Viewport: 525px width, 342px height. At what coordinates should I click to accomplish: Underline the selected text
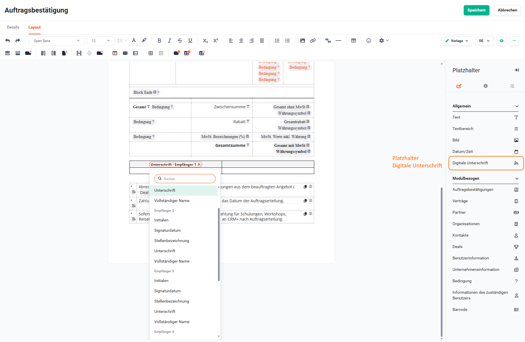click(190, 41)
